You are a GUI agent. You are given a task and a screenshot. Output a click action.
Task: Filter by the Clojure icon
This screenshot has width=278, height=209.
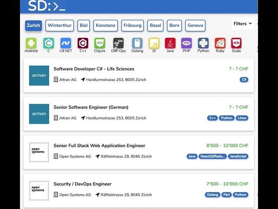(x=99, y=43)
